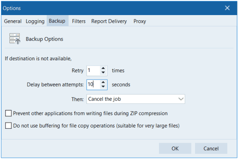This screenshot has width=238, height=159.
Task: Focus the Retry count input field
Action: pyautogui.click(x=93, y=71)
